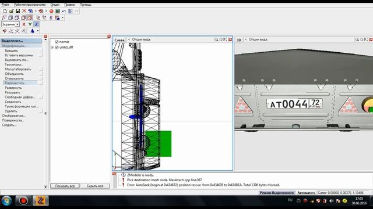
Task: Open the Помощь menu
Action: click(86, 5)
